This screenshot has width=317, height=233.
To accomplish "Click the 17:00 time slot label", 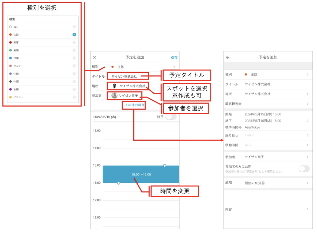I will 97,200.
